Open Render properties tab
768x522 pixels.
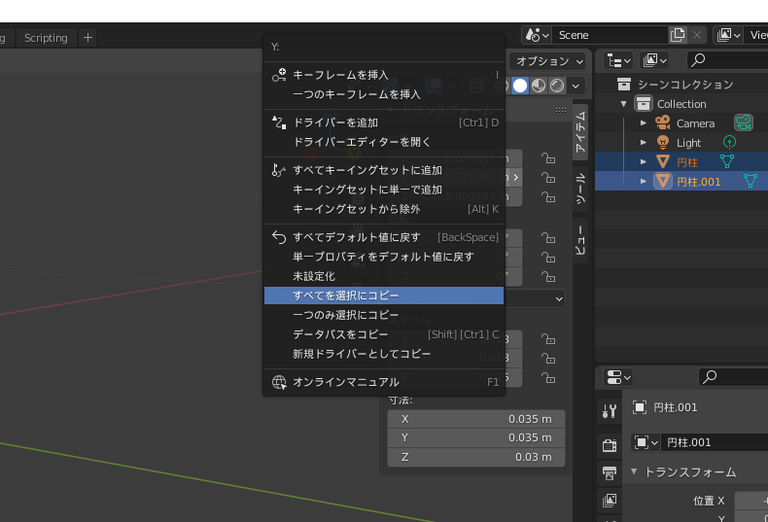[610, 445]
